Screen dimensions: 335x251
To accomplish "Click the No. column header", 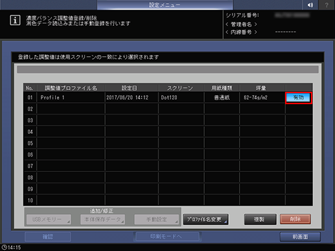I will 29,88.
